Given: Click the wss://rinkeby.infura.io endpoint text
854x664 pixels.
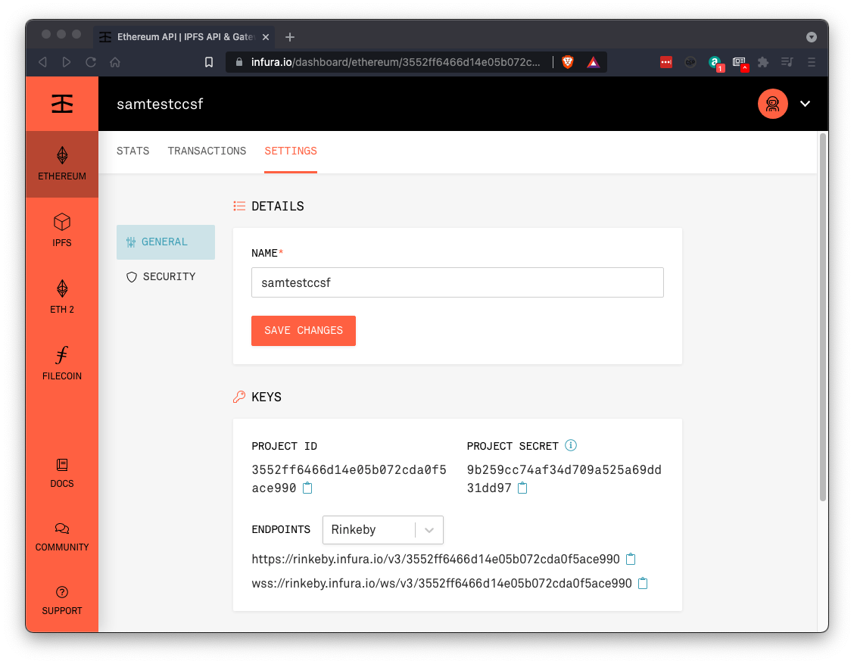Looking at the screenshot, I should (x=441, y=584).
